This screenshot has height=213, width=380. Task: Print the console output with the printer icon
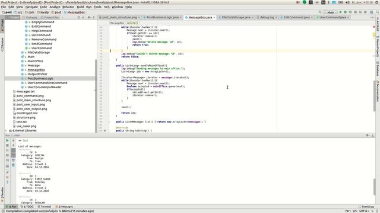pyautogui.click(x=13, y=160)
